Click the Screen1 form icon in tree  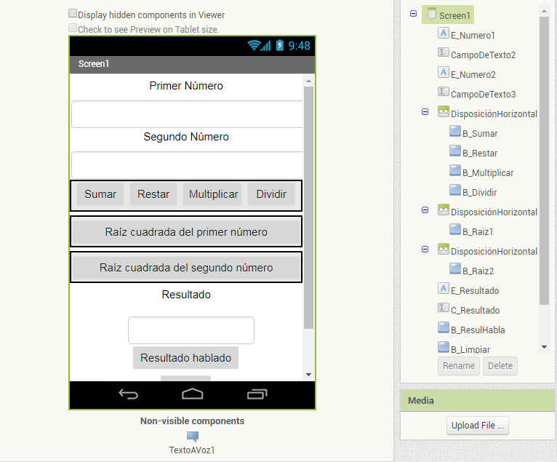point(432,14)
